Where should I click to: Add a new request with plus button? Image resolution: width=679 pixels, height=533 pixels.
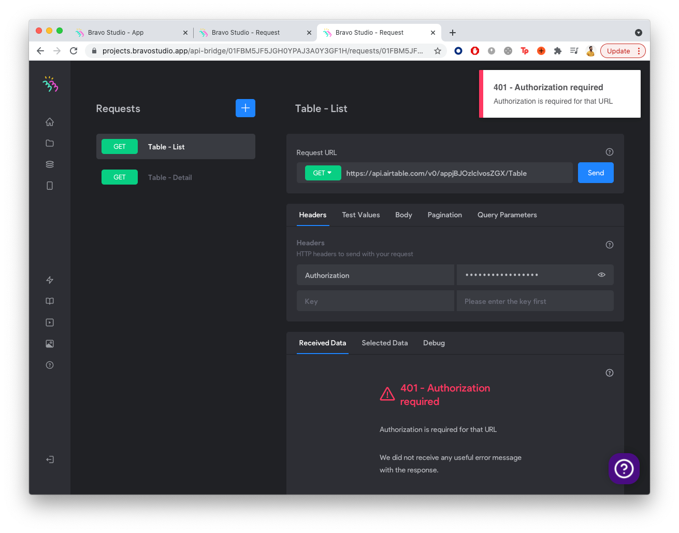(x=245, y=108)
